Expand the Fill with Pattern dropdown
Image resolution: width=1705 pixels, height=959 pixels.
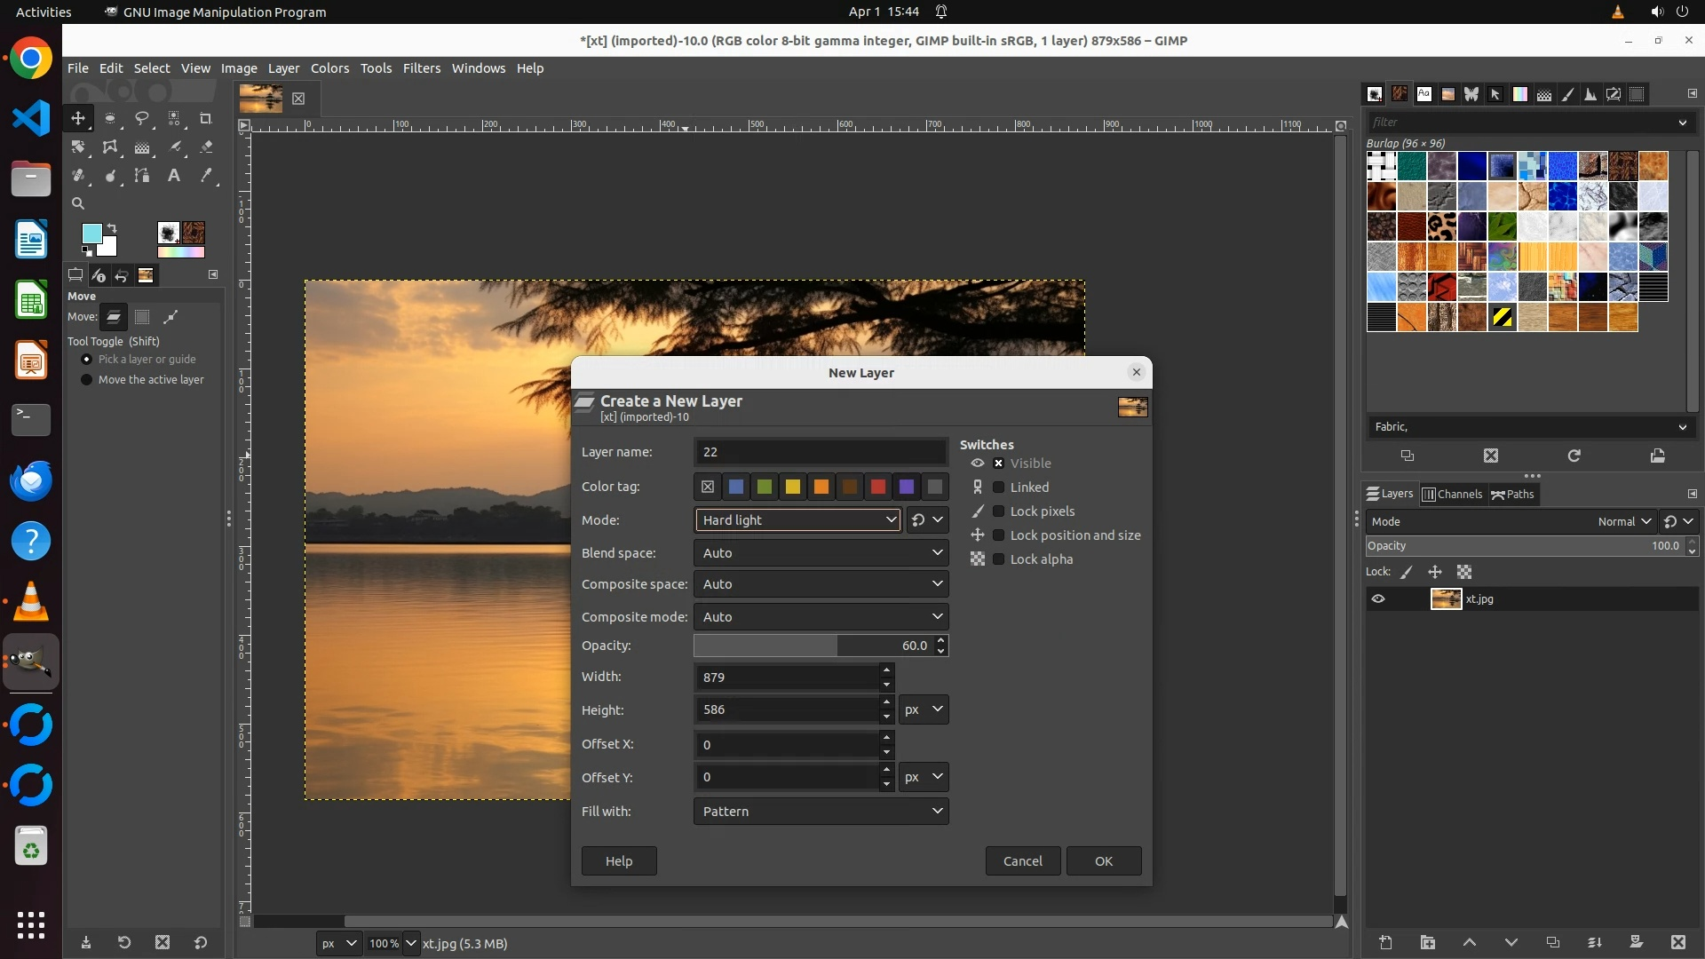(x=821, y=812)
